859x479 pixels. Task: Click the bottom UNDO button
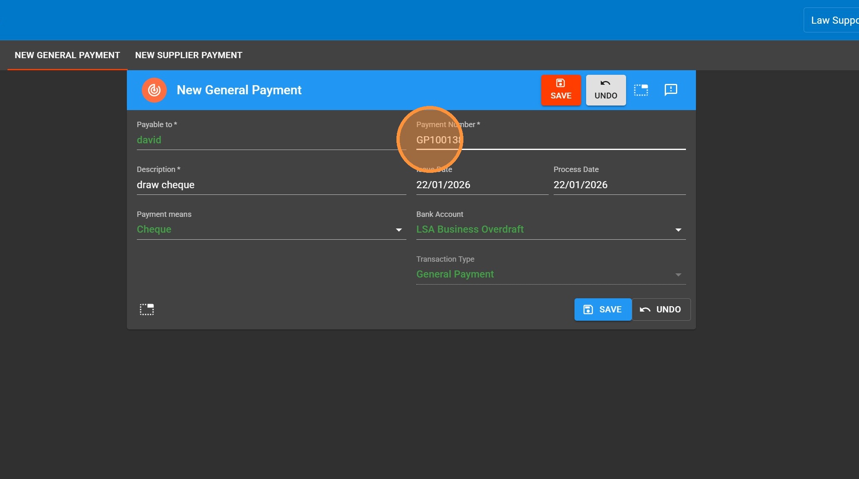tap(661, 310)
